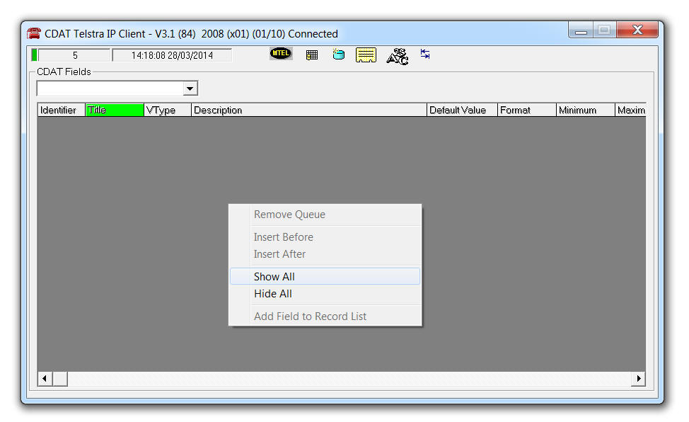This screenshot has width=689, height=422.
Task: Click the left arrow of horizontal scrollbar
Action: click(45, 379)
